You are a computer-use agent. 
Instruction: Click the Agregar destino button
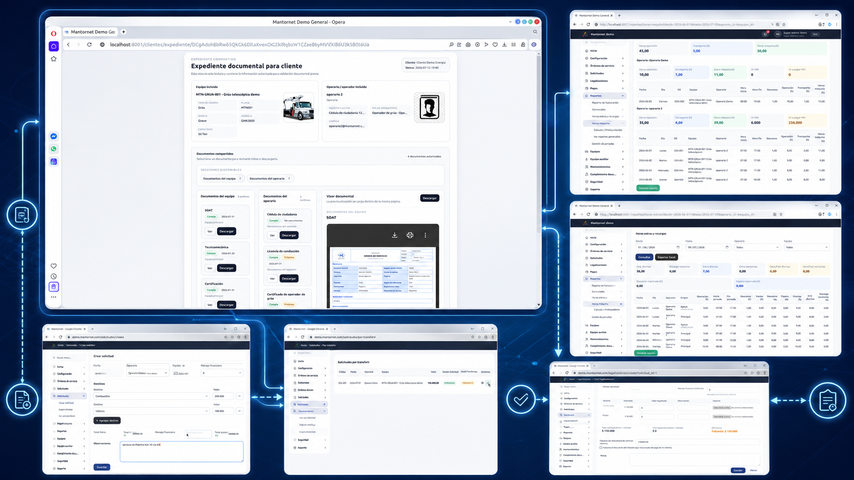tap(107, 421)
